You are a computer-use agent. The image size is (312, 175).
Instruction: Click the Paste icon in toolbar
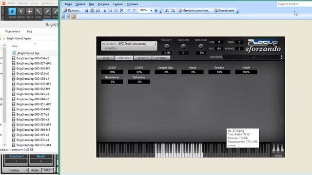pyautogui.click(x=116, y=11)
